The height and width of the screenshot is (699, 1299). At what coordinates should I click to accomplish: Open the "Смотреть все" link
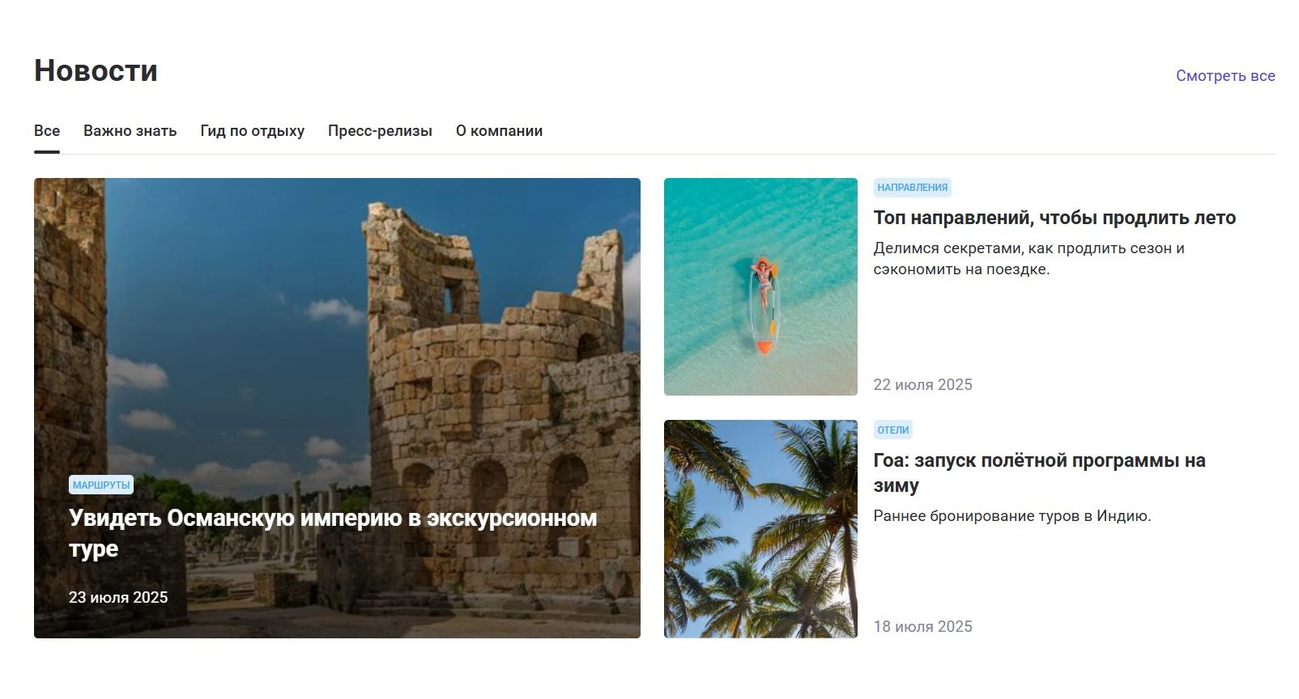(1225, 76)
